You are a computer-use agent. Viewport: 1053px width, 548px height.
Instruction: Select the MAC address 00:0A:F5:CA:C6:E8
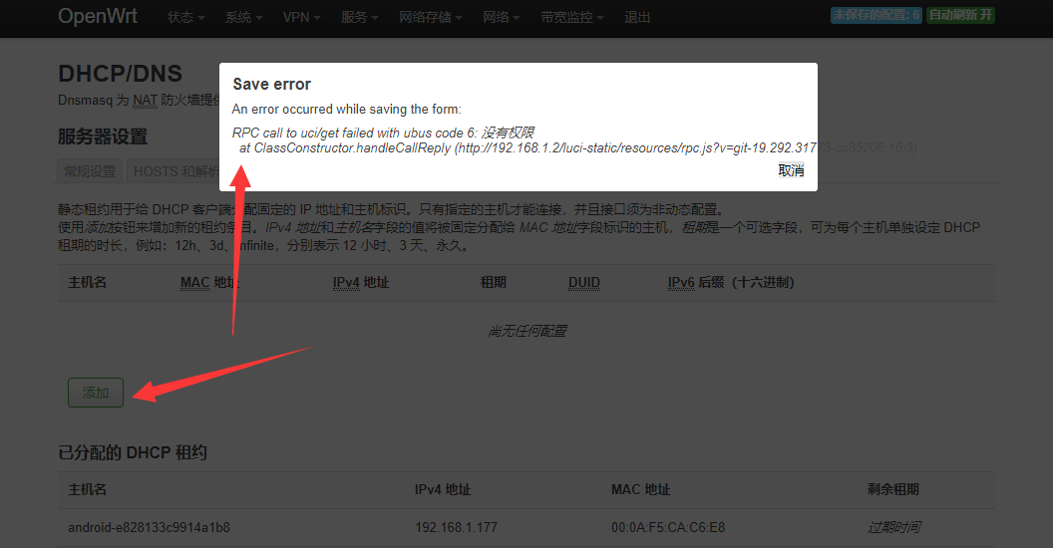tap(668, 527)
